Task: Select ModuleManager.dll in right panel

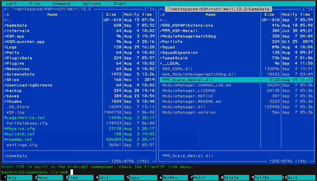Action: pyautogui.click(x=236, y=107)
